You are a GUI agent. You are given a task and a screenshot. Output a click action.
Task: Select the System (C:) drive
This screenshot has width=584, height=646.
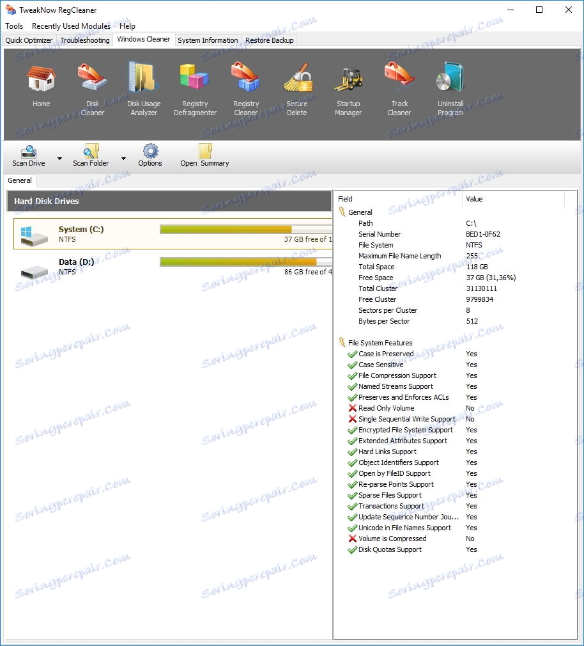pos(173,234)
